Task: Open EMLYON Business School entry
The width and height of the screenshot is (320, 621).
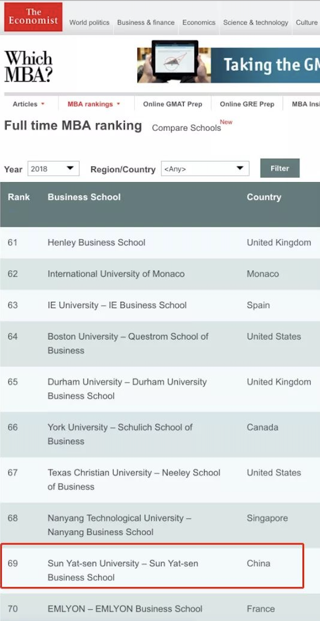Action: (x=125, y=609)
